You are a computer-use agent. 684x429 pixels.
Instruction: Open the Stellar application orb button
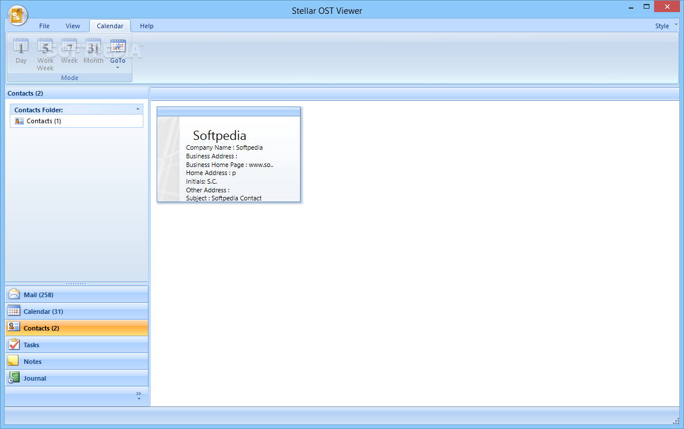[x=17, y=16]
